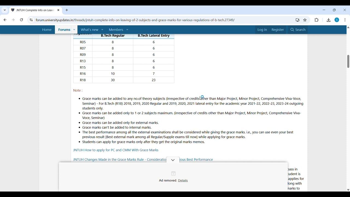Click bullet 'Students can apply for grace marks only after'
The image size is (350, 197).
144,142
